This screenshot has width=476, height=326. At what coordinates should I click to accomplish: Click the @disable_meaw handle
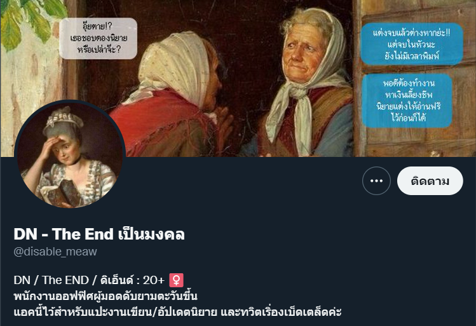pyautogui.click(x=55, y=252)
